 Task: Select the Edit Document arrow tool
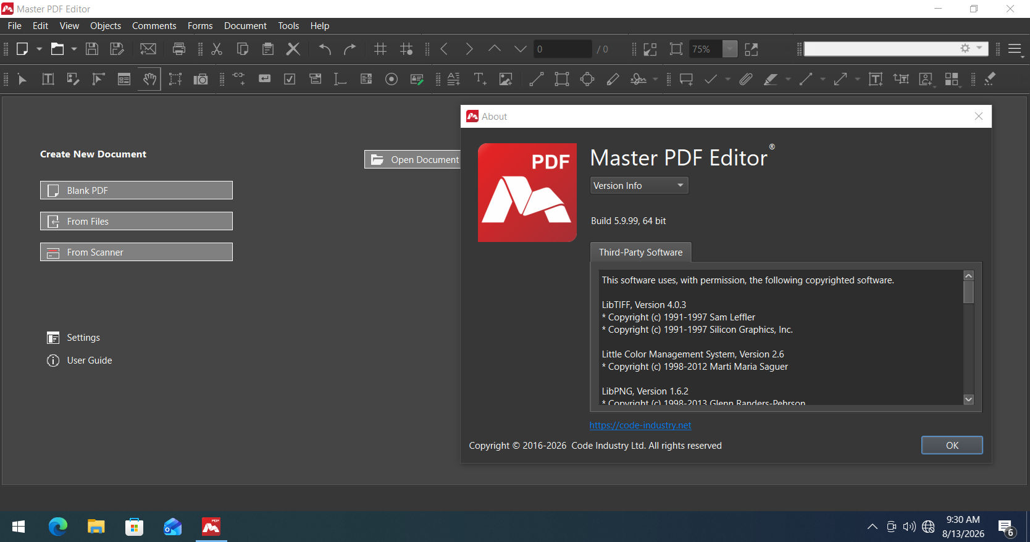coord(23,79)
